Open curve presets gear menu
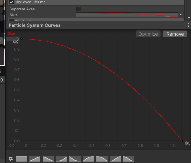 (x=11, y=159)
